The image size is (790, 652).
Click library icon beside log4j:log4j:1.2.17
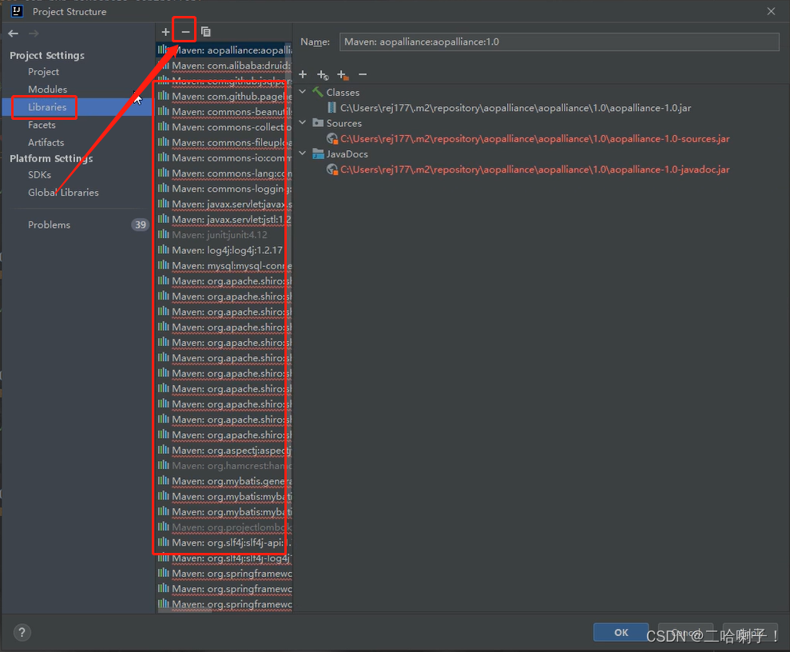pos(163,249)
